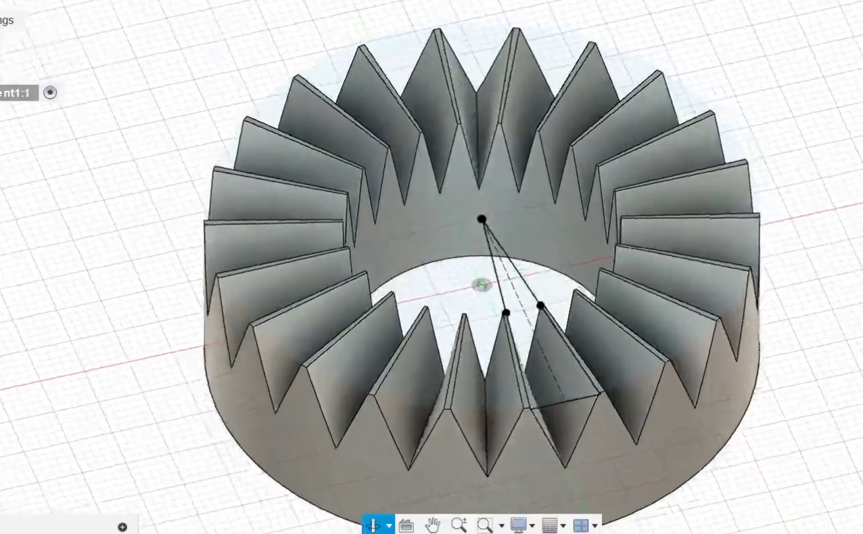Click the Zoom Window icon
863x534 pixels.
484,525
